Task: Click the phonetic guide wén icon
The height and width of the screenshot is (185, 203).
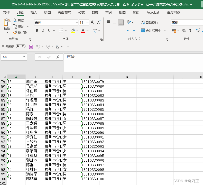Action: (95, 31)
